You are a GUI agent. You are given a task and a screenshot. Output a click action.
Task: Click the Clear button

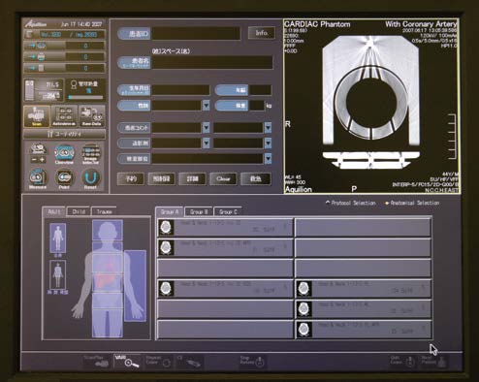point(223,178)
